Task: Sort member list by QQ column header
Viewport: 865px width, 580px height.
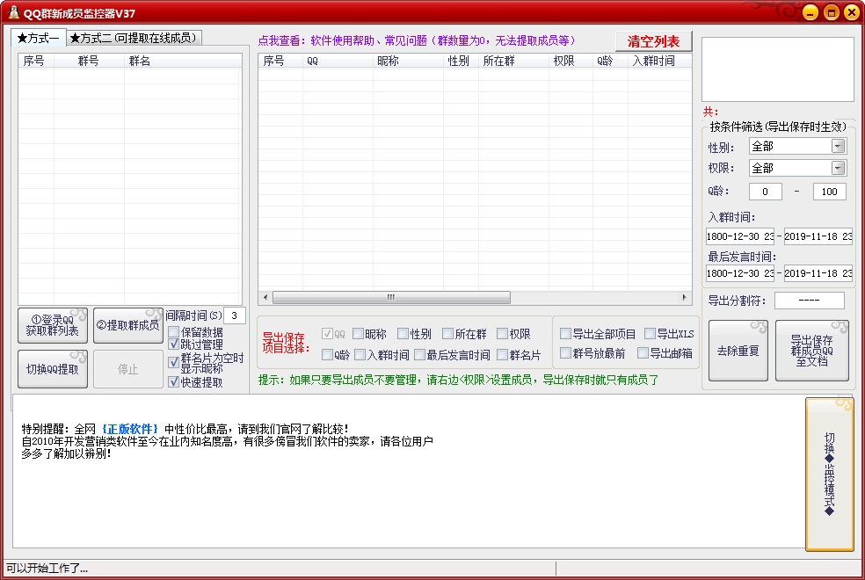Action: [x=338, y=61]
